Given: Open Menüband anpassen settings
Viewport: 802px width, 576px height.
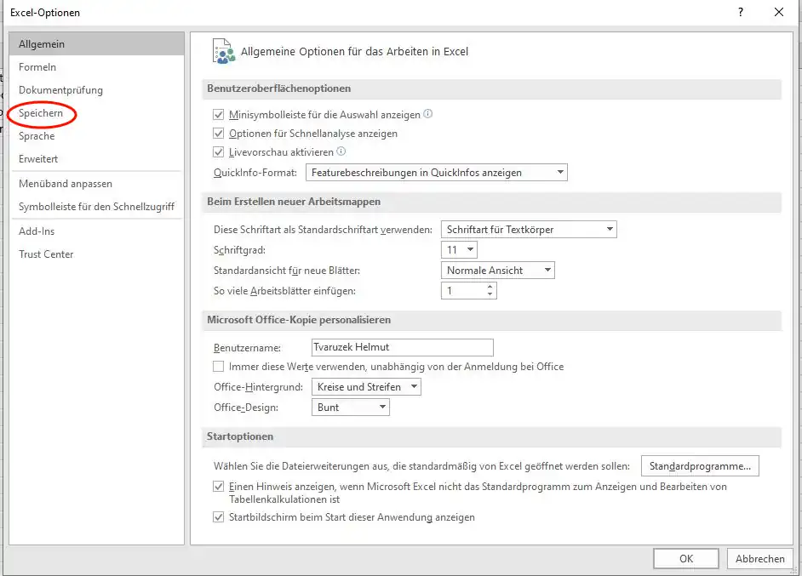Looking at the screenshot, I should pyautogui.click(x=66, y=184).
